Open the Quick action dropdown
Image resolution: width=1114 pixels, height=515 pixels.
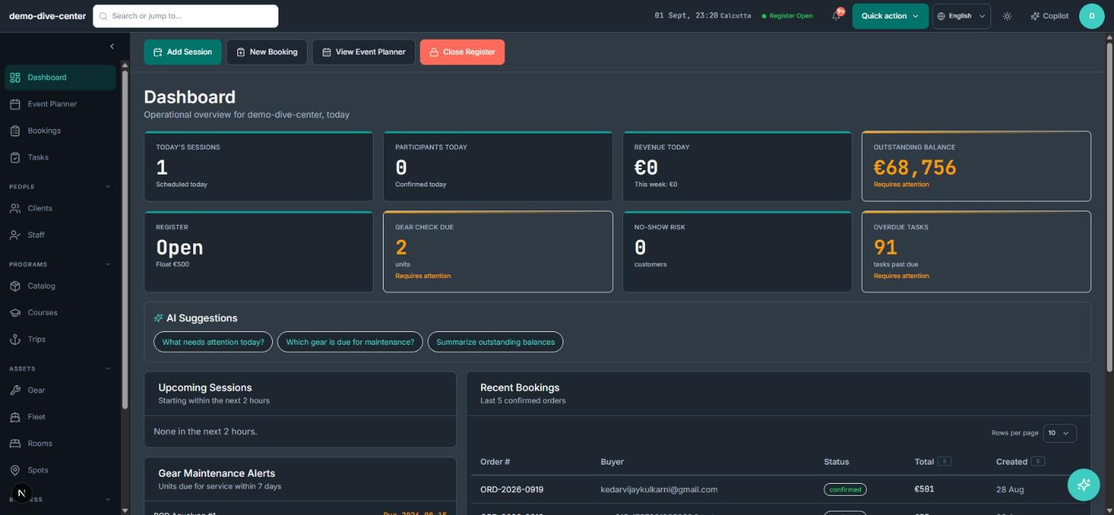(889, 16)
